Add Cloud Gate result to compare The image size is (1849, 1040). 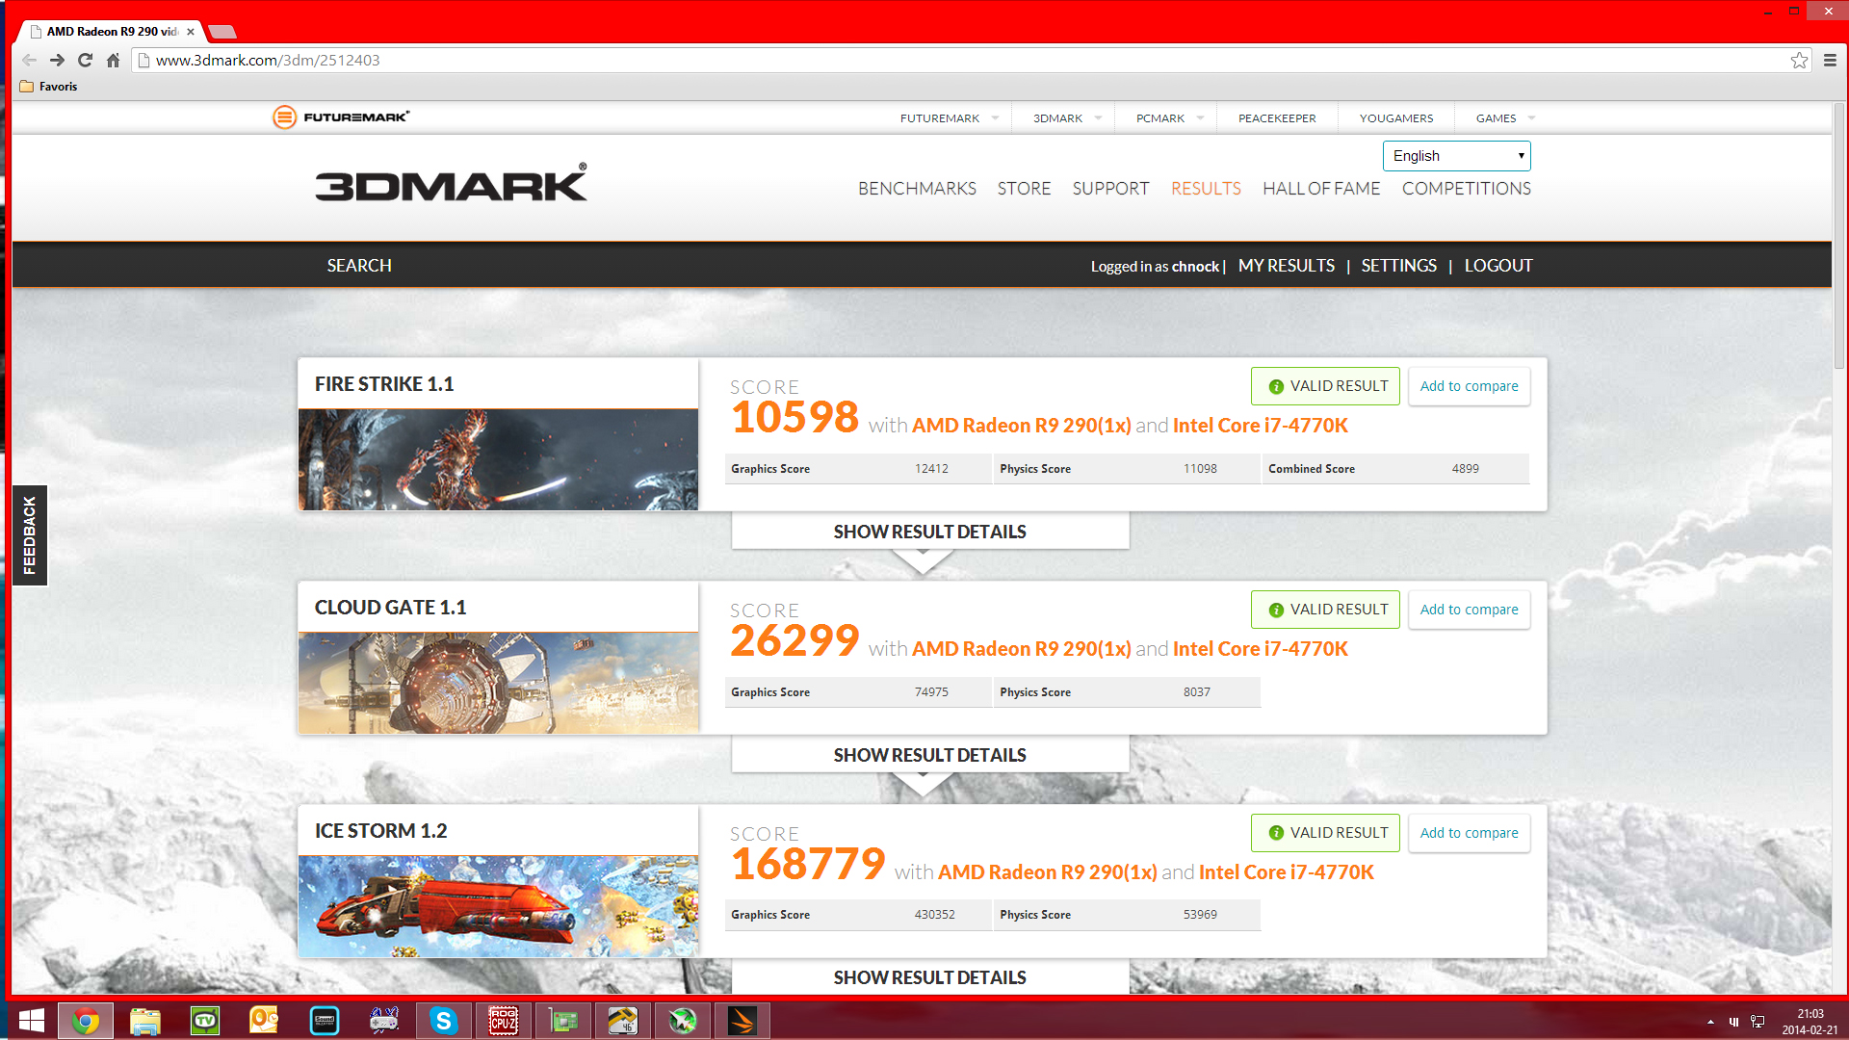[1469, 610]
